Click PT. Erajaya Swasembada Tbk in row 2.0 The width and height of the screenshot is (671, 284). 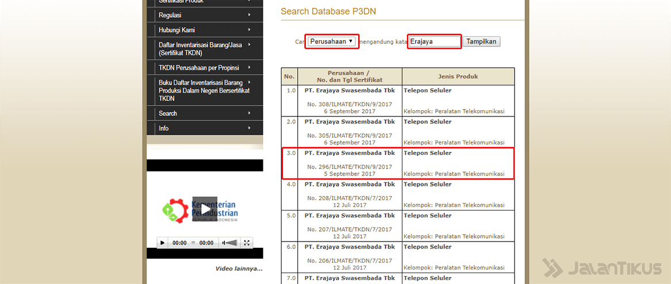pyautogui.click(x=350, y=122)
